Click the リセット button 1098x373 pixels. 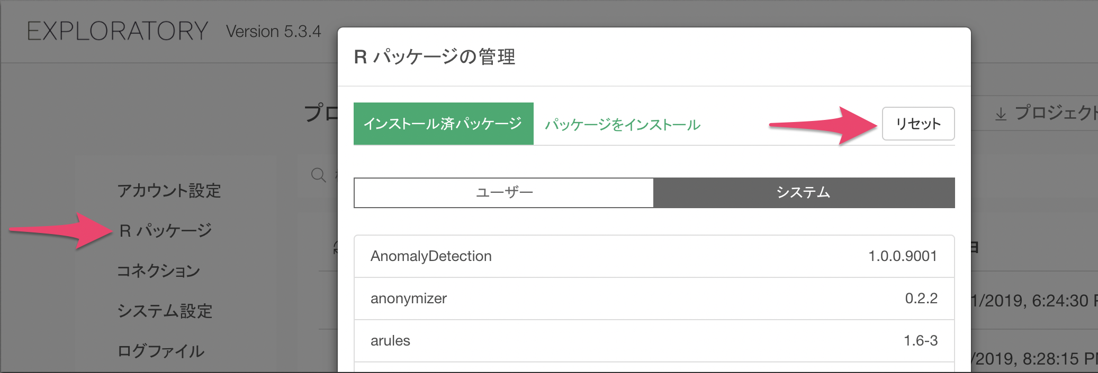(x=919, y=124)
